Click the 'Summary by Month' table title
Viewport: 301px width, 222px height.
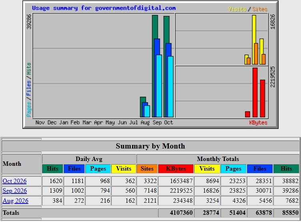click(x=150, y=146)
